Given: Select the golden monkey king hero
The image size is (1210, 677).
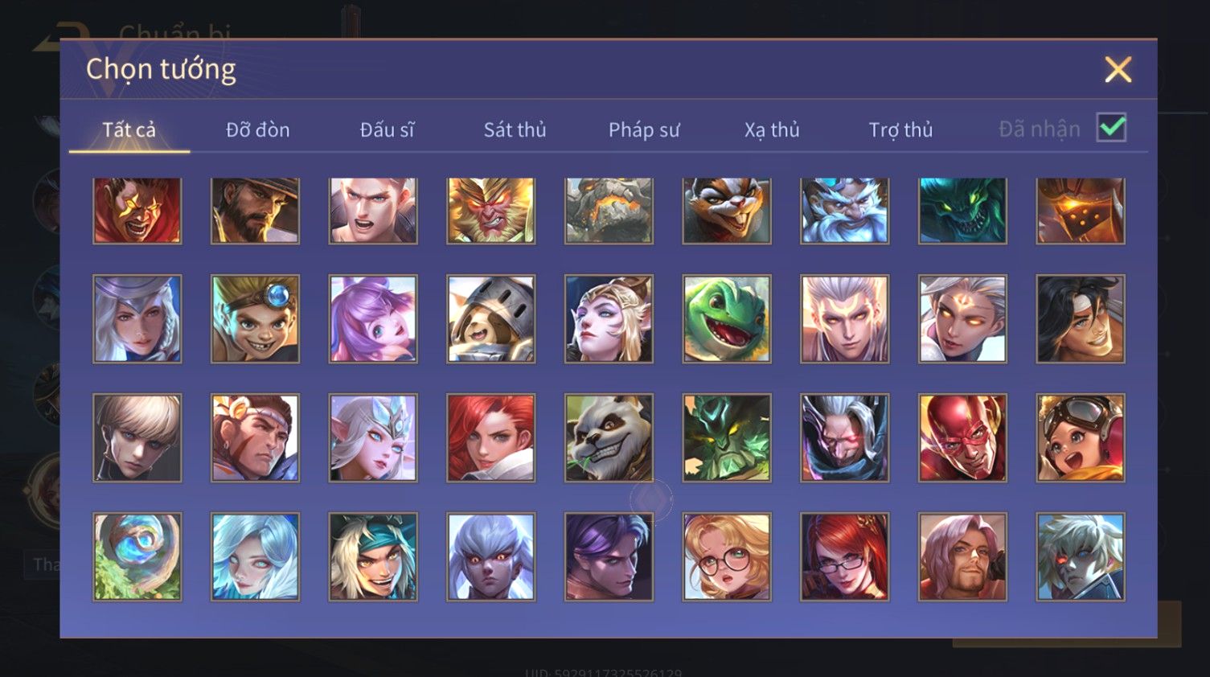Looking at the screenshot, I should pos(491,211).
